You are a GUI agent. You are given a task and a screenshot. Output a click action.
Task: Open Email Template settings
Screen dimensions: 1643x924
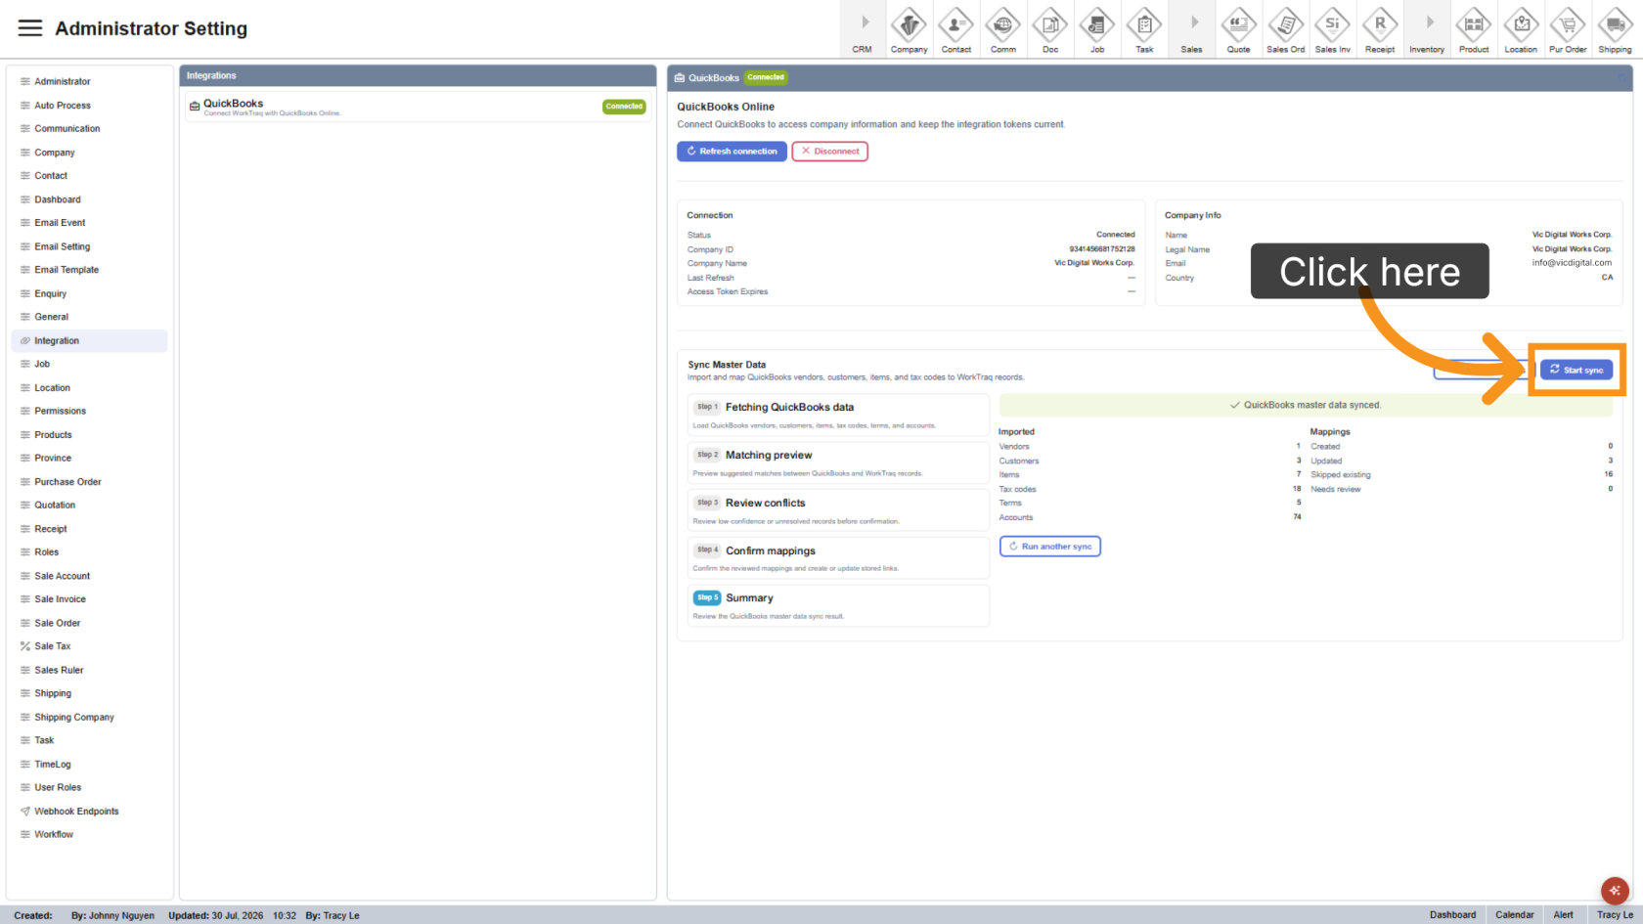(89, 270)
